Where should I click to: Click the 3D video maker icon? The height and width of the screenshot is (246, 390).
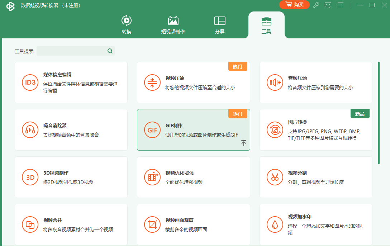pos(30,177)
